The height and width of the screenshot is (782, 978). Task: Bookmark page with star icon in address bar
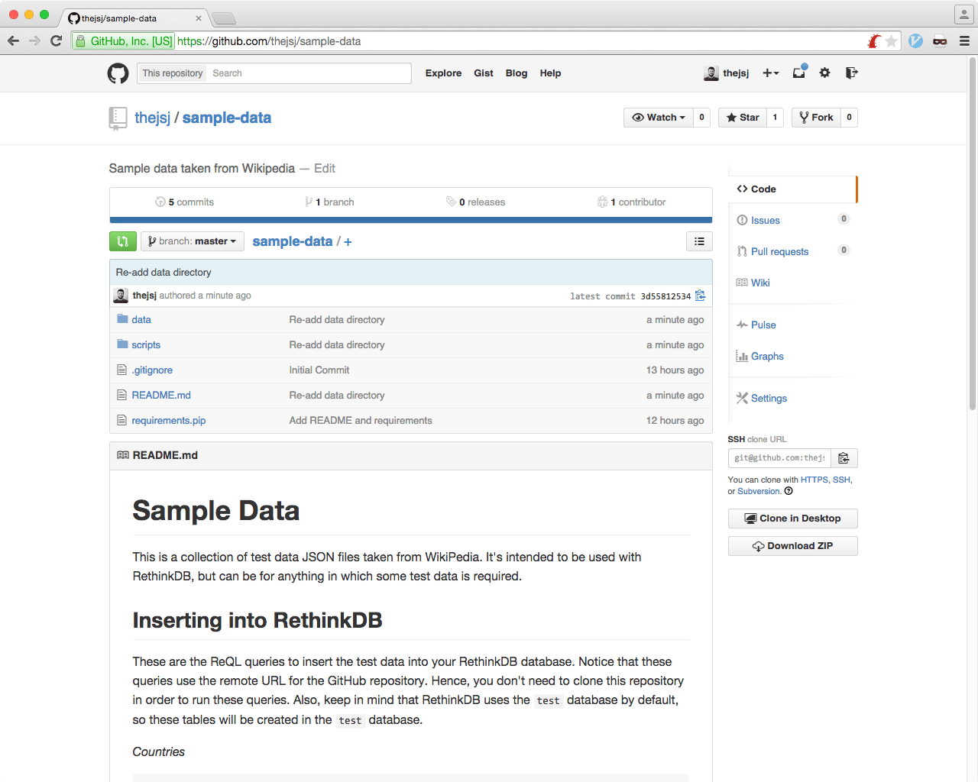891,41
